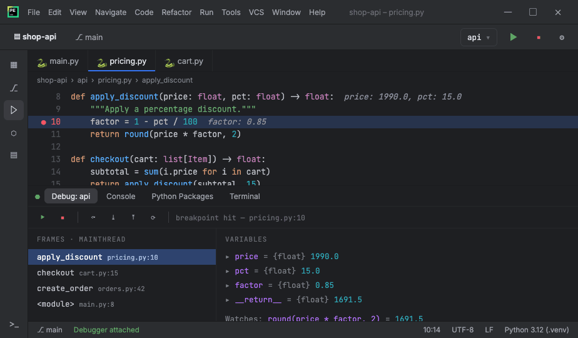578x338 pixels.
Task: Click the rerun circular arrow debug icon
Action: point(153,218)
